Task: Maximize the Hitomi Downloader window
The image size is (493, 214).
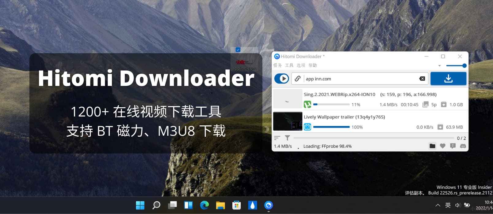Action: (x=443, y=56)
